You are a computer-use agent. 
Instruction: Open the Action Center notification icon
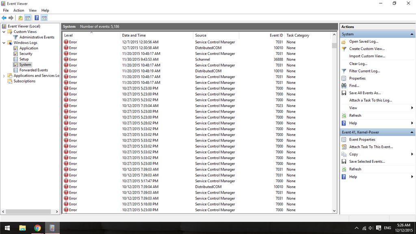(x=379, y=228)
